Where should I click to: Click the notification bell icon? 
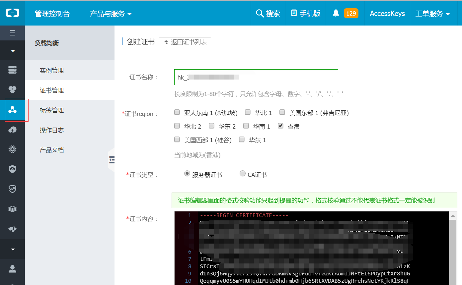pyautogui.click(x=336, y=13)
